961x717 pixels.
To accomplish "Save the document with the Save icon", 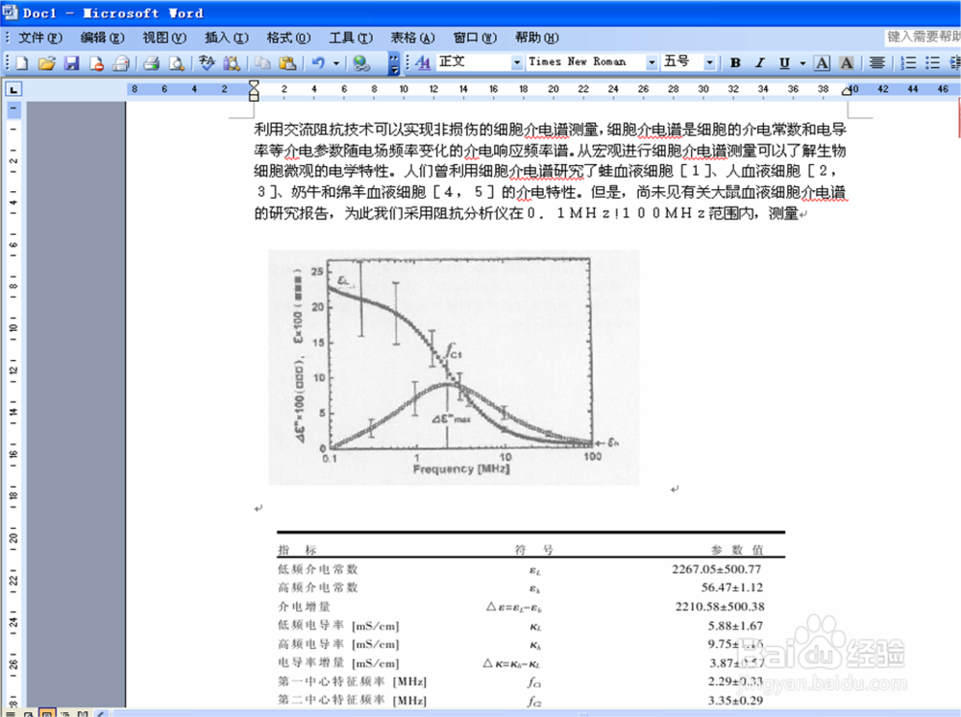I will (x=72, y=62).
